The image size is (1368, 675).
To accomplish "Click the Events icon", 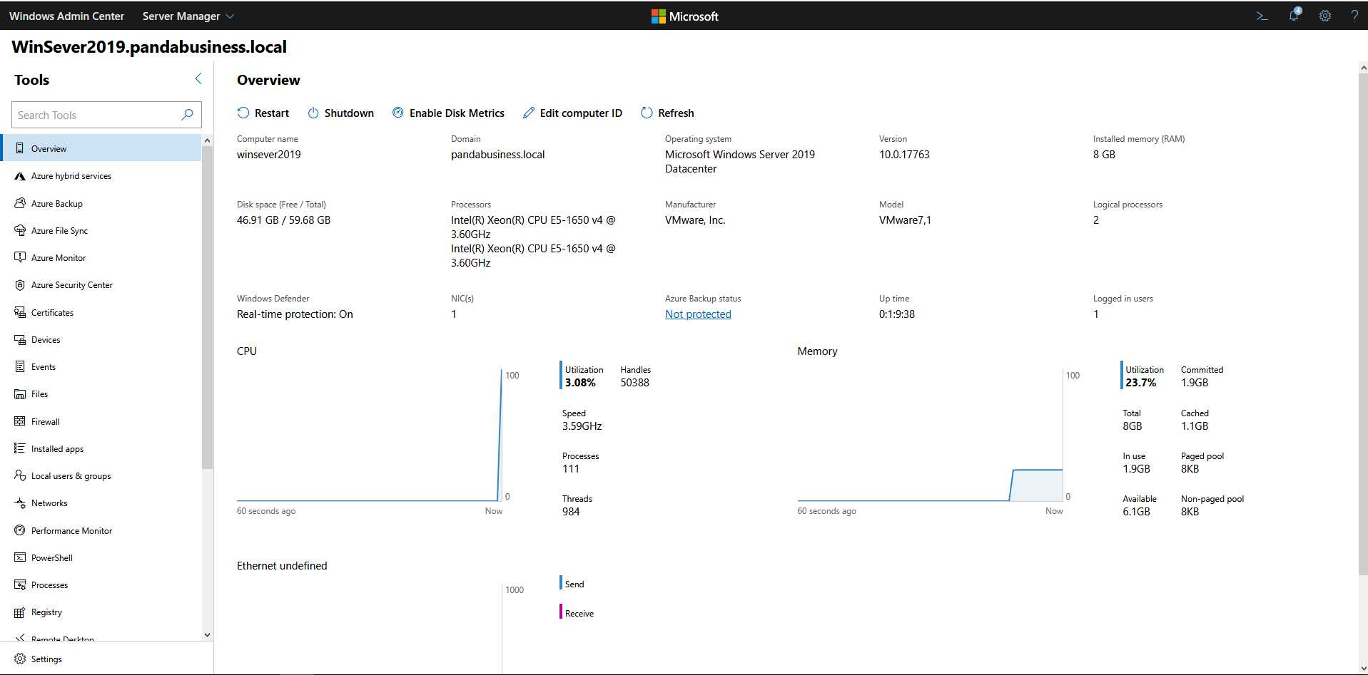I will (20, 366).
